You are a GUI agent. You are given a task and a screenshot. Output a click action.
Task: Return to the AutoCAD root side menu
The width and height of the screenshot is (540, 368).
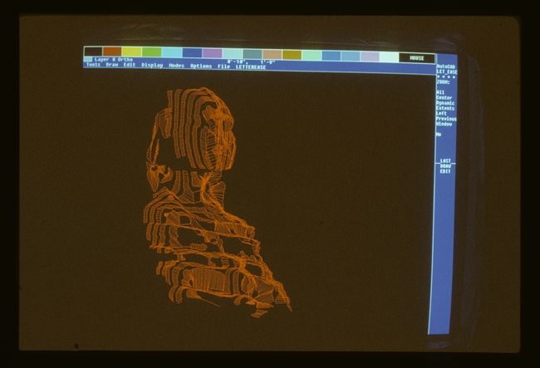(x=446, y=66)
